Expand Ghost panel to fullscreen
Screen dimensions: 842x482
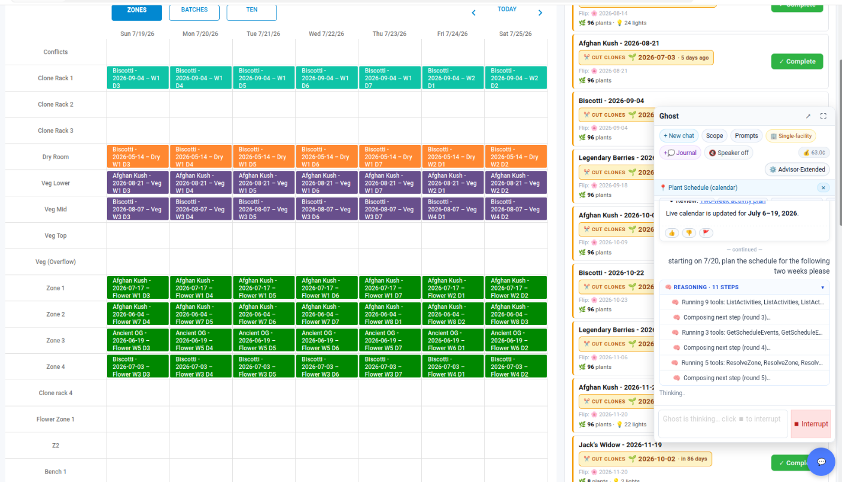tap(823, 116)
